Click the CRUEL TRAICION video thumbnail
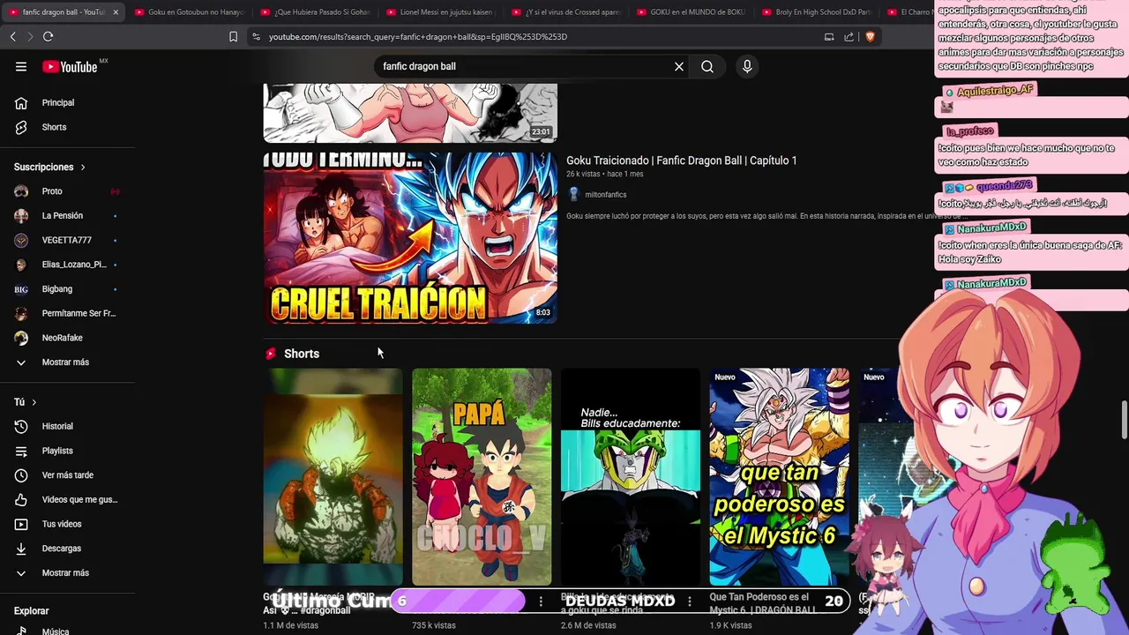This screenshot has height=635, width=1129. (x=410, y=238)
